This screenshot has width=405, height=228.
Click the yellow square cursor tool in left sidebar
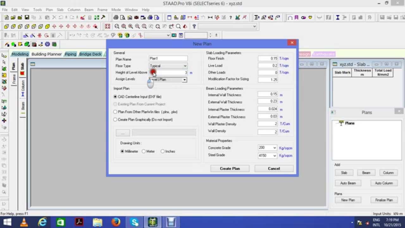click(x=4, y=75)
